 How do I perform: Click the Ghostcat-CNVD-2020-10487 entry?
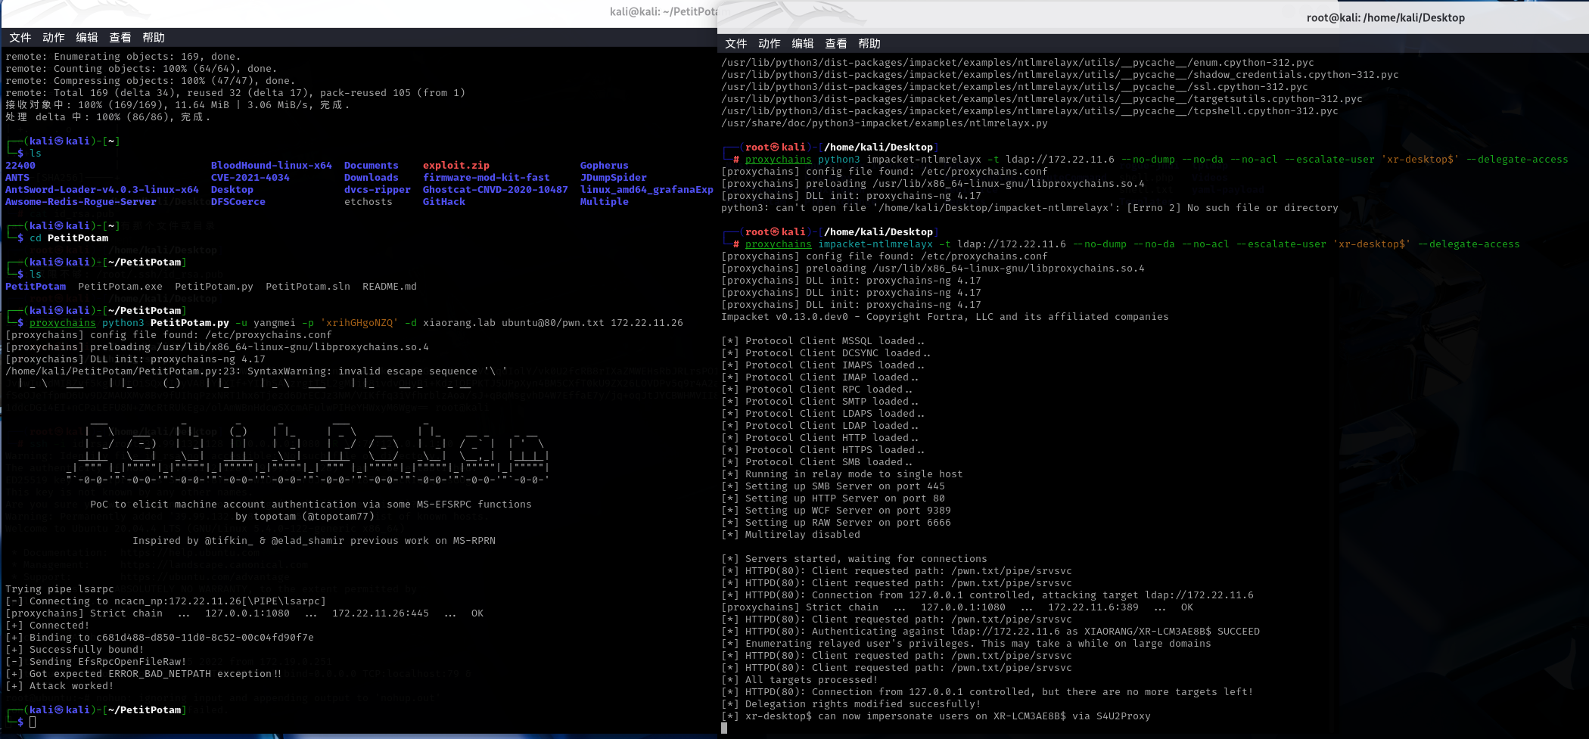(496, 190)
